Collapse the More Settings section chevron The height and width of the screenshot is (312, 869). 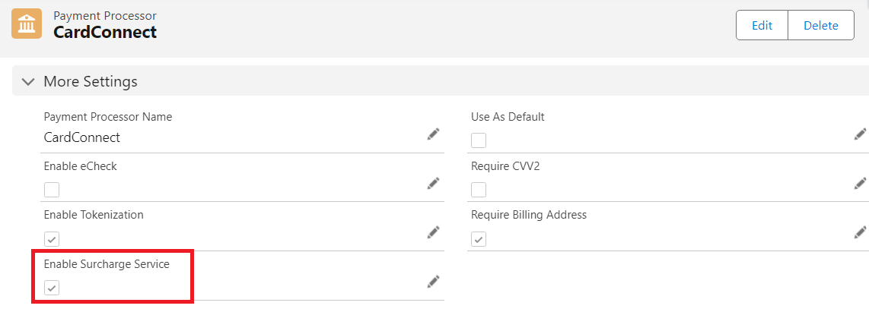(28, 81)
